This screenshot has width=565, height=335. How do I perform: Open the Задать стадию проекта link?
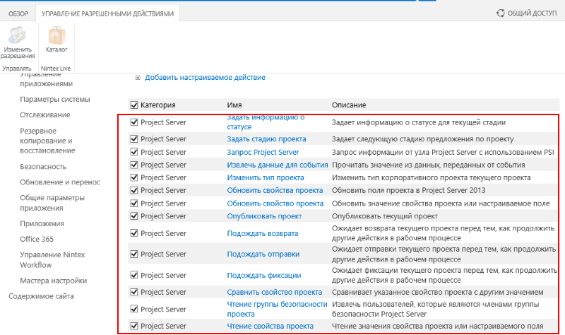click(266, 139)
